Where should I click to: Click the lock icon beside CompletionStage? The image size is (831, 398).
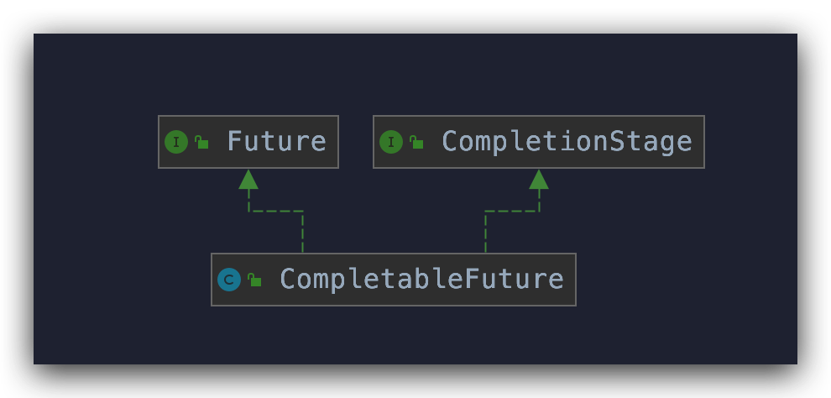coord(416,143)
